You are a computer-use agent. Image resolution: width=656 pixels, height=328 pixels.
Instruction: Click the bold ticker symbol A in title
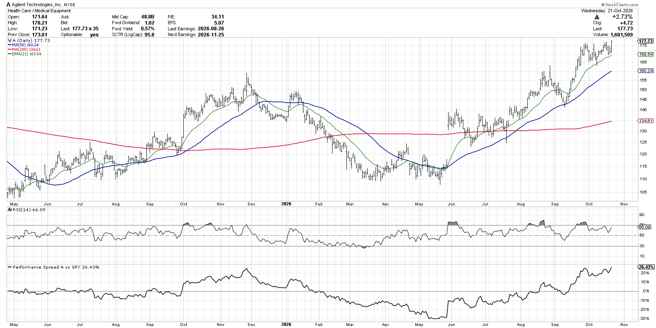point(9,5)
